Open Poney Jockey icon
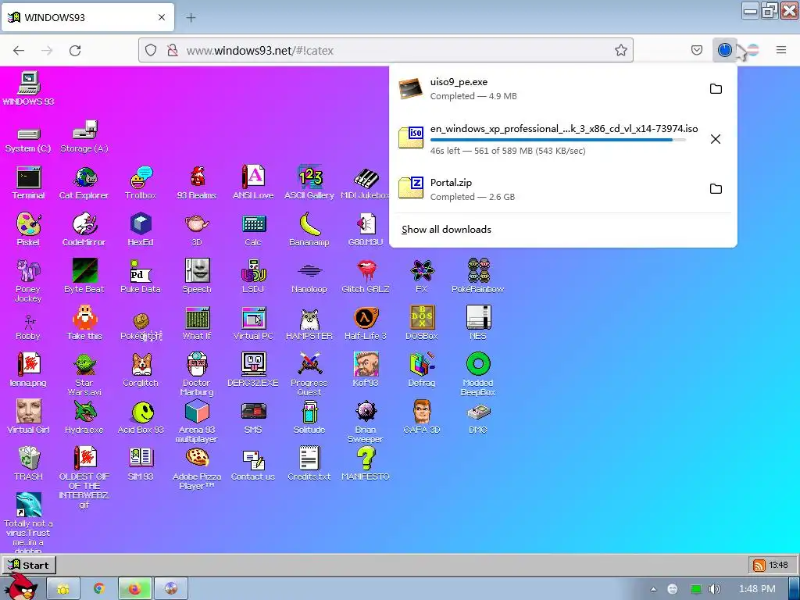Viewport: 800px width, 600px height. coord(28,280)
